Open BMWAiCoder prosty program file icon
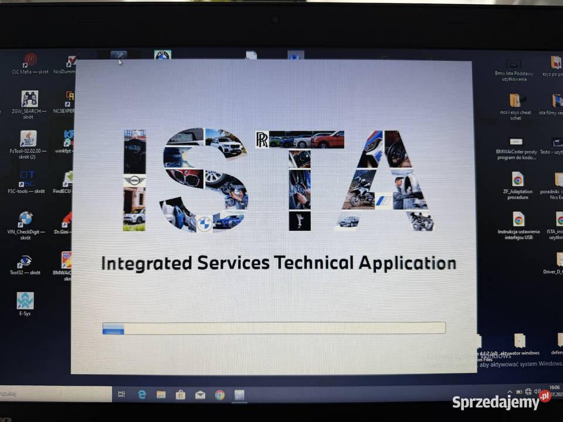Image resolution: width=563 pixels, height=422 pixels. [516, 142]
